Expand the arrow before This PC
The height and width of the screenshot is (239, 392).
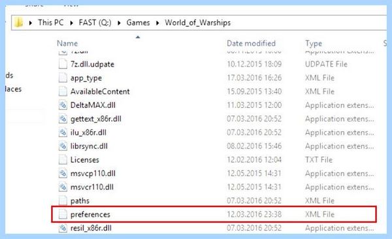(x=31, y=23)
